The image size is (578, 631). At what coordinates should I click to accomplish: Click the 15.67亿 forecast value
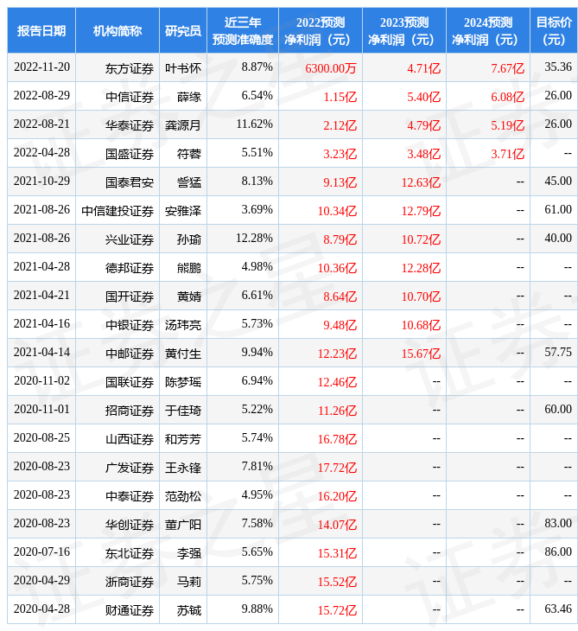421,354
